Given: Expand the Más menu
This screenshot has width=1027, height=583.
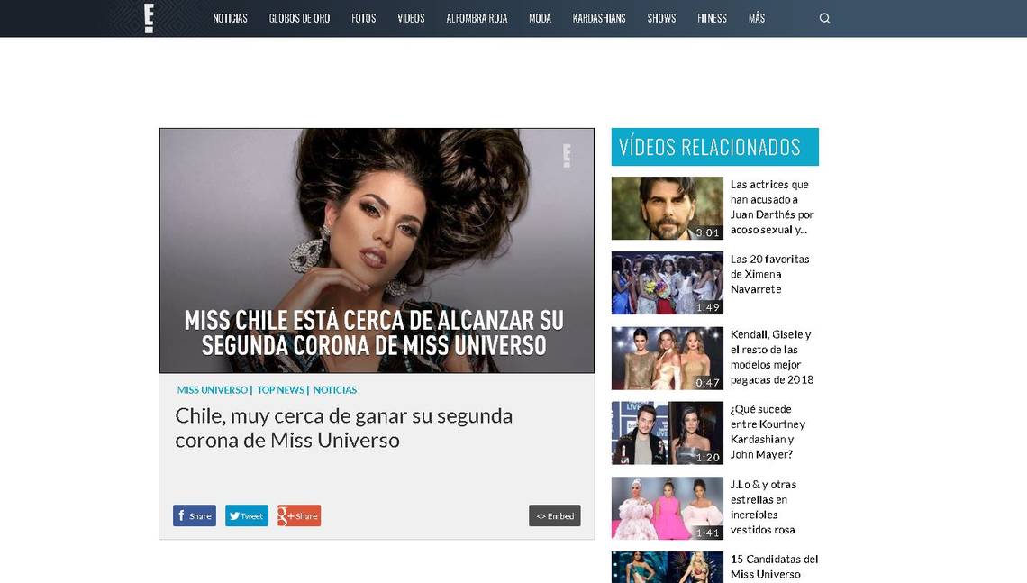Looking at the screenshot, I should point(757,18).
